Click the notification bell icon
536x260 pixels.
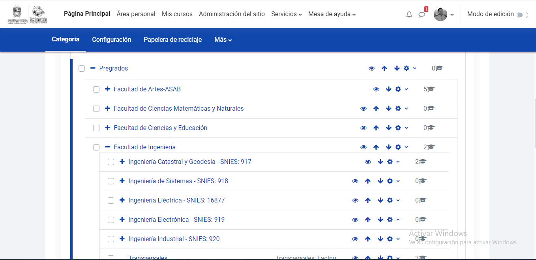[x=409, y=14]
